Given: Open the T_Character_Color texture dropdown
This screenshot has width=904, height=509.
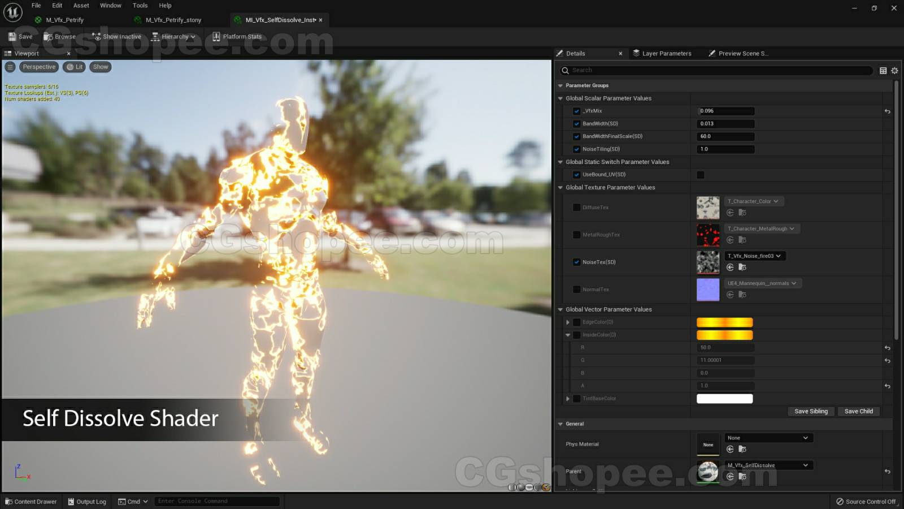Looking at the screenshot, I should click(754, 201).
